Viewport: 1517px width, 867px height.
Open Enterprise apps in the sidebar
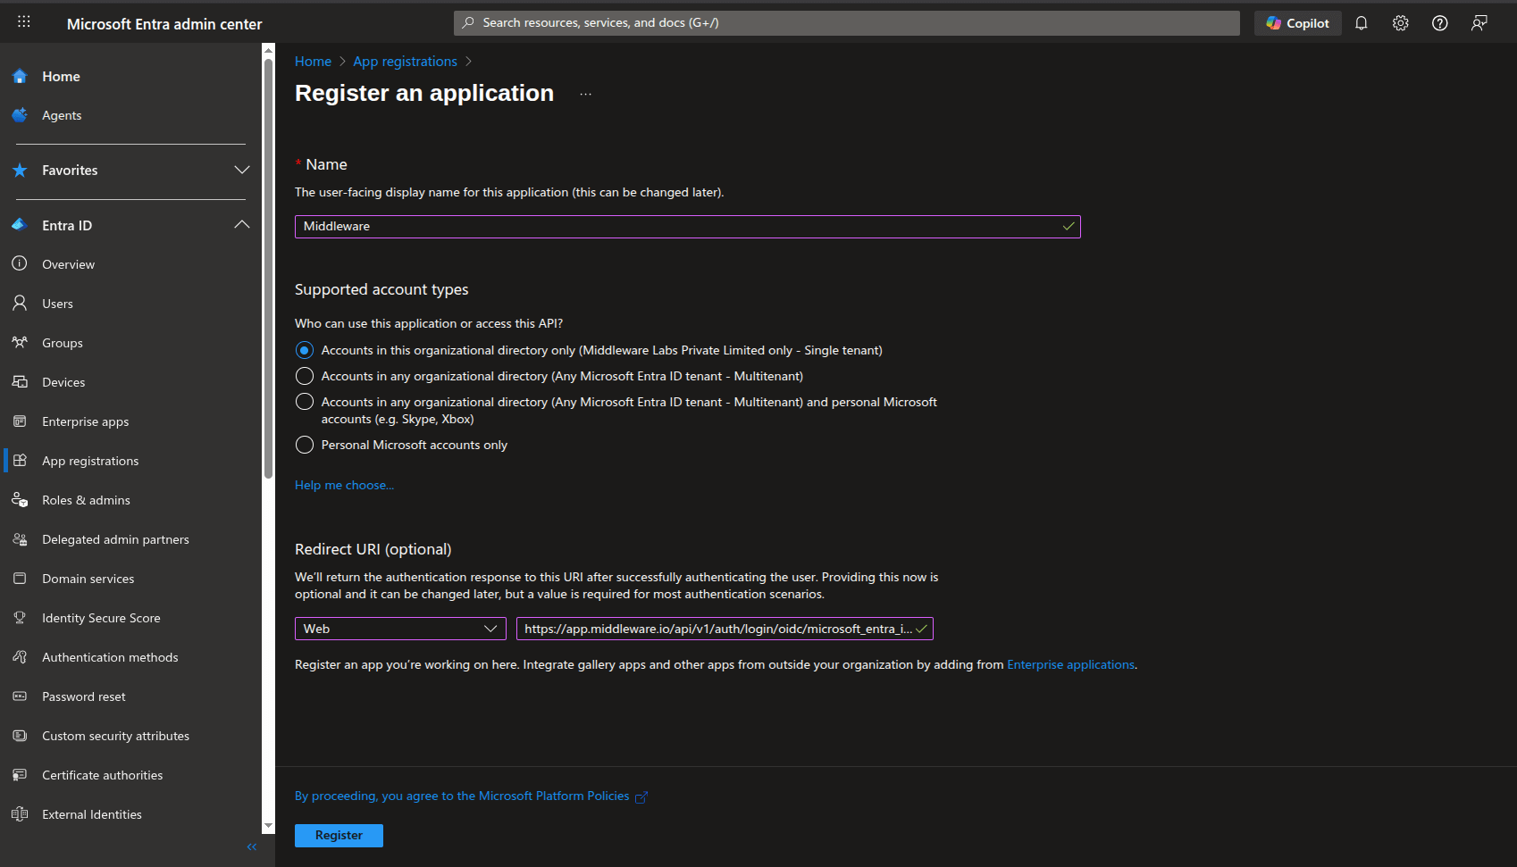point(85,421)
